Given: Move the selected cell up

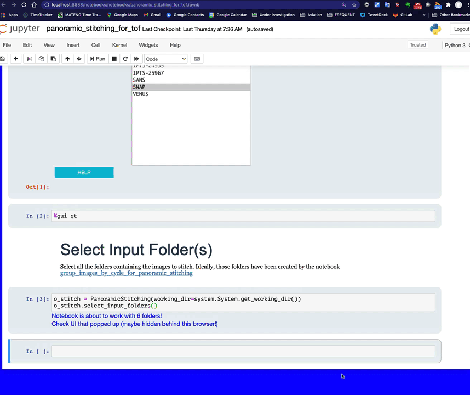Looking at the screenshot, I should point(67,59).
